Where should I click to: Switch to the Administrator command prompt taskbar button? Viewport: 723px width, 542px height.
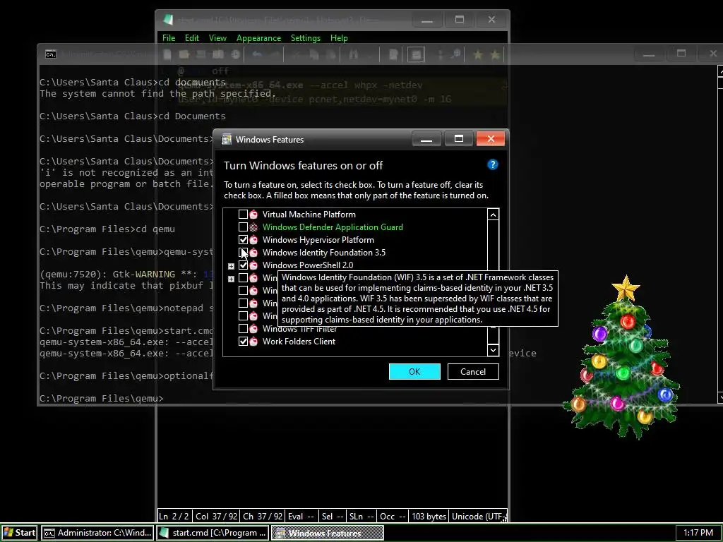pyautogui.click(x=97, y=533)
